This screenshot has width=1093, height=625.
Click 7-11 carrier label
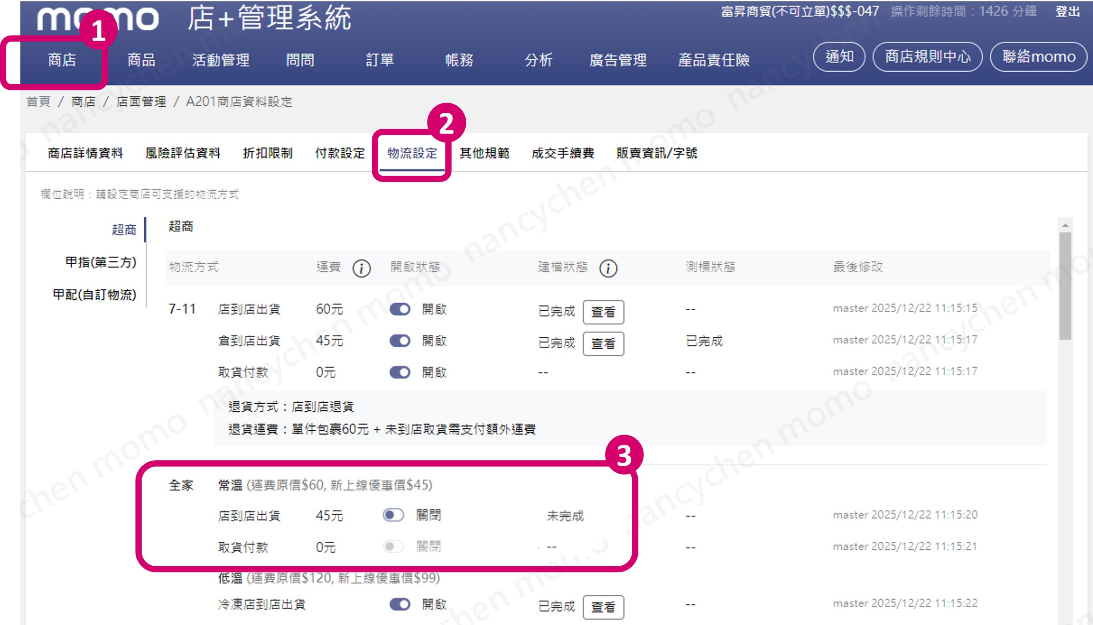coord(182,309)
